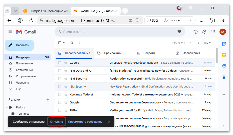Go back with the browser back arrow
Image resolution: width=233 pixels, height=135 pixels.
(9, 20)
